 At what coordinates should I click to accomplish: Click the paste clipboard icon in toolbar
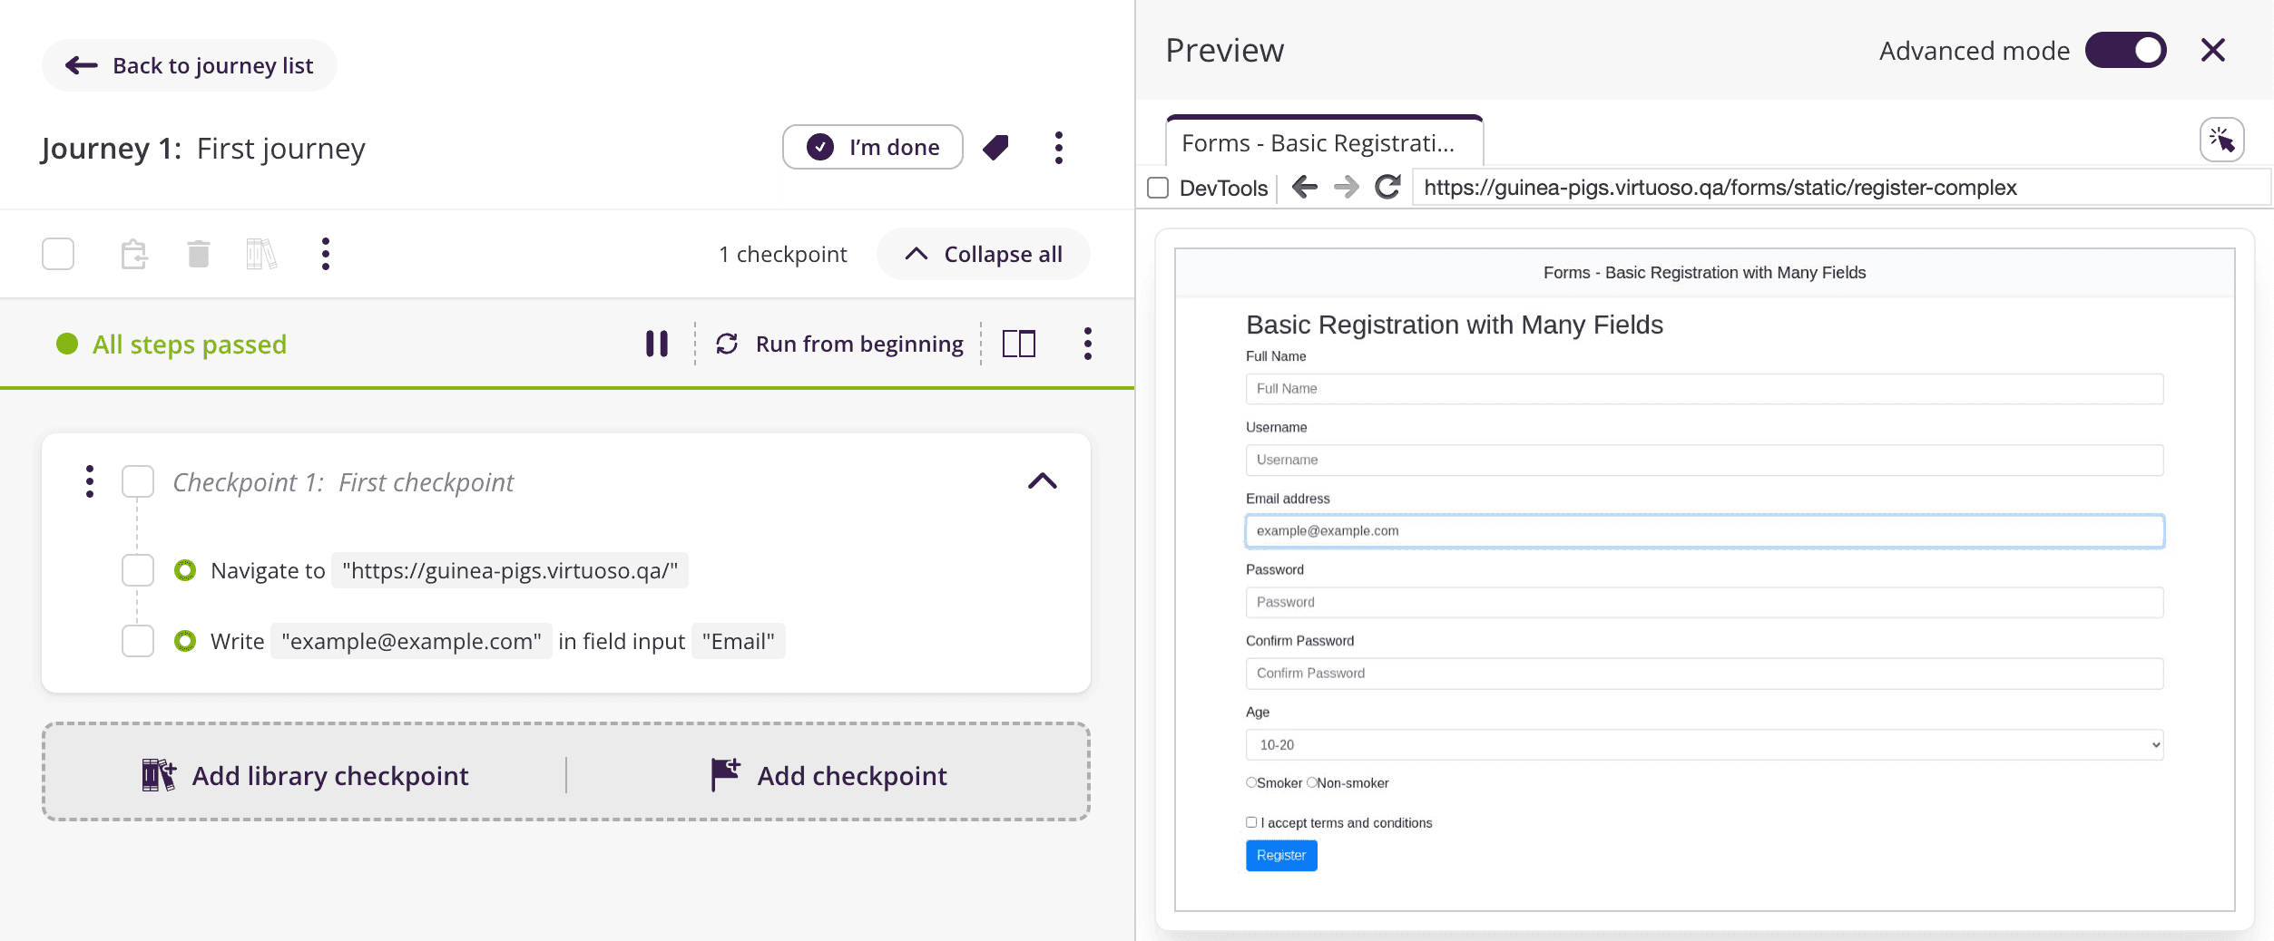point(134,254)
